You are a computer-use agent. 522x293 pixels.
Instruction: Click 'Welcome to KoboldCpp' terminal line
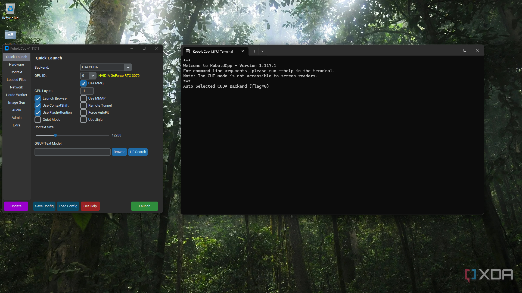pos(230,66)
